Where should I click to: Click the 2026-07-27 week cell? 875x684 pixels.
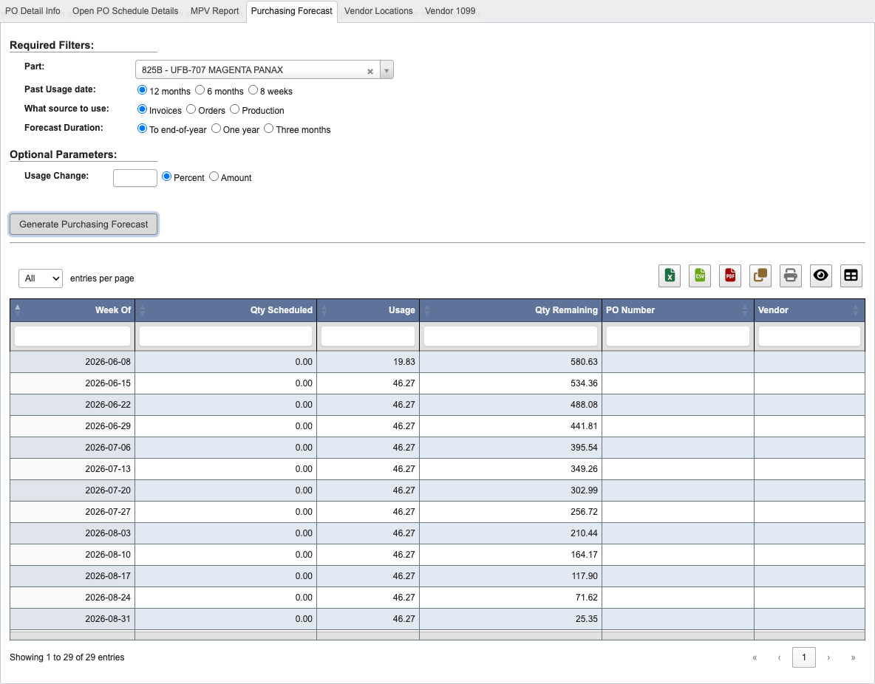pyautogui.click(x=72, y=512)
